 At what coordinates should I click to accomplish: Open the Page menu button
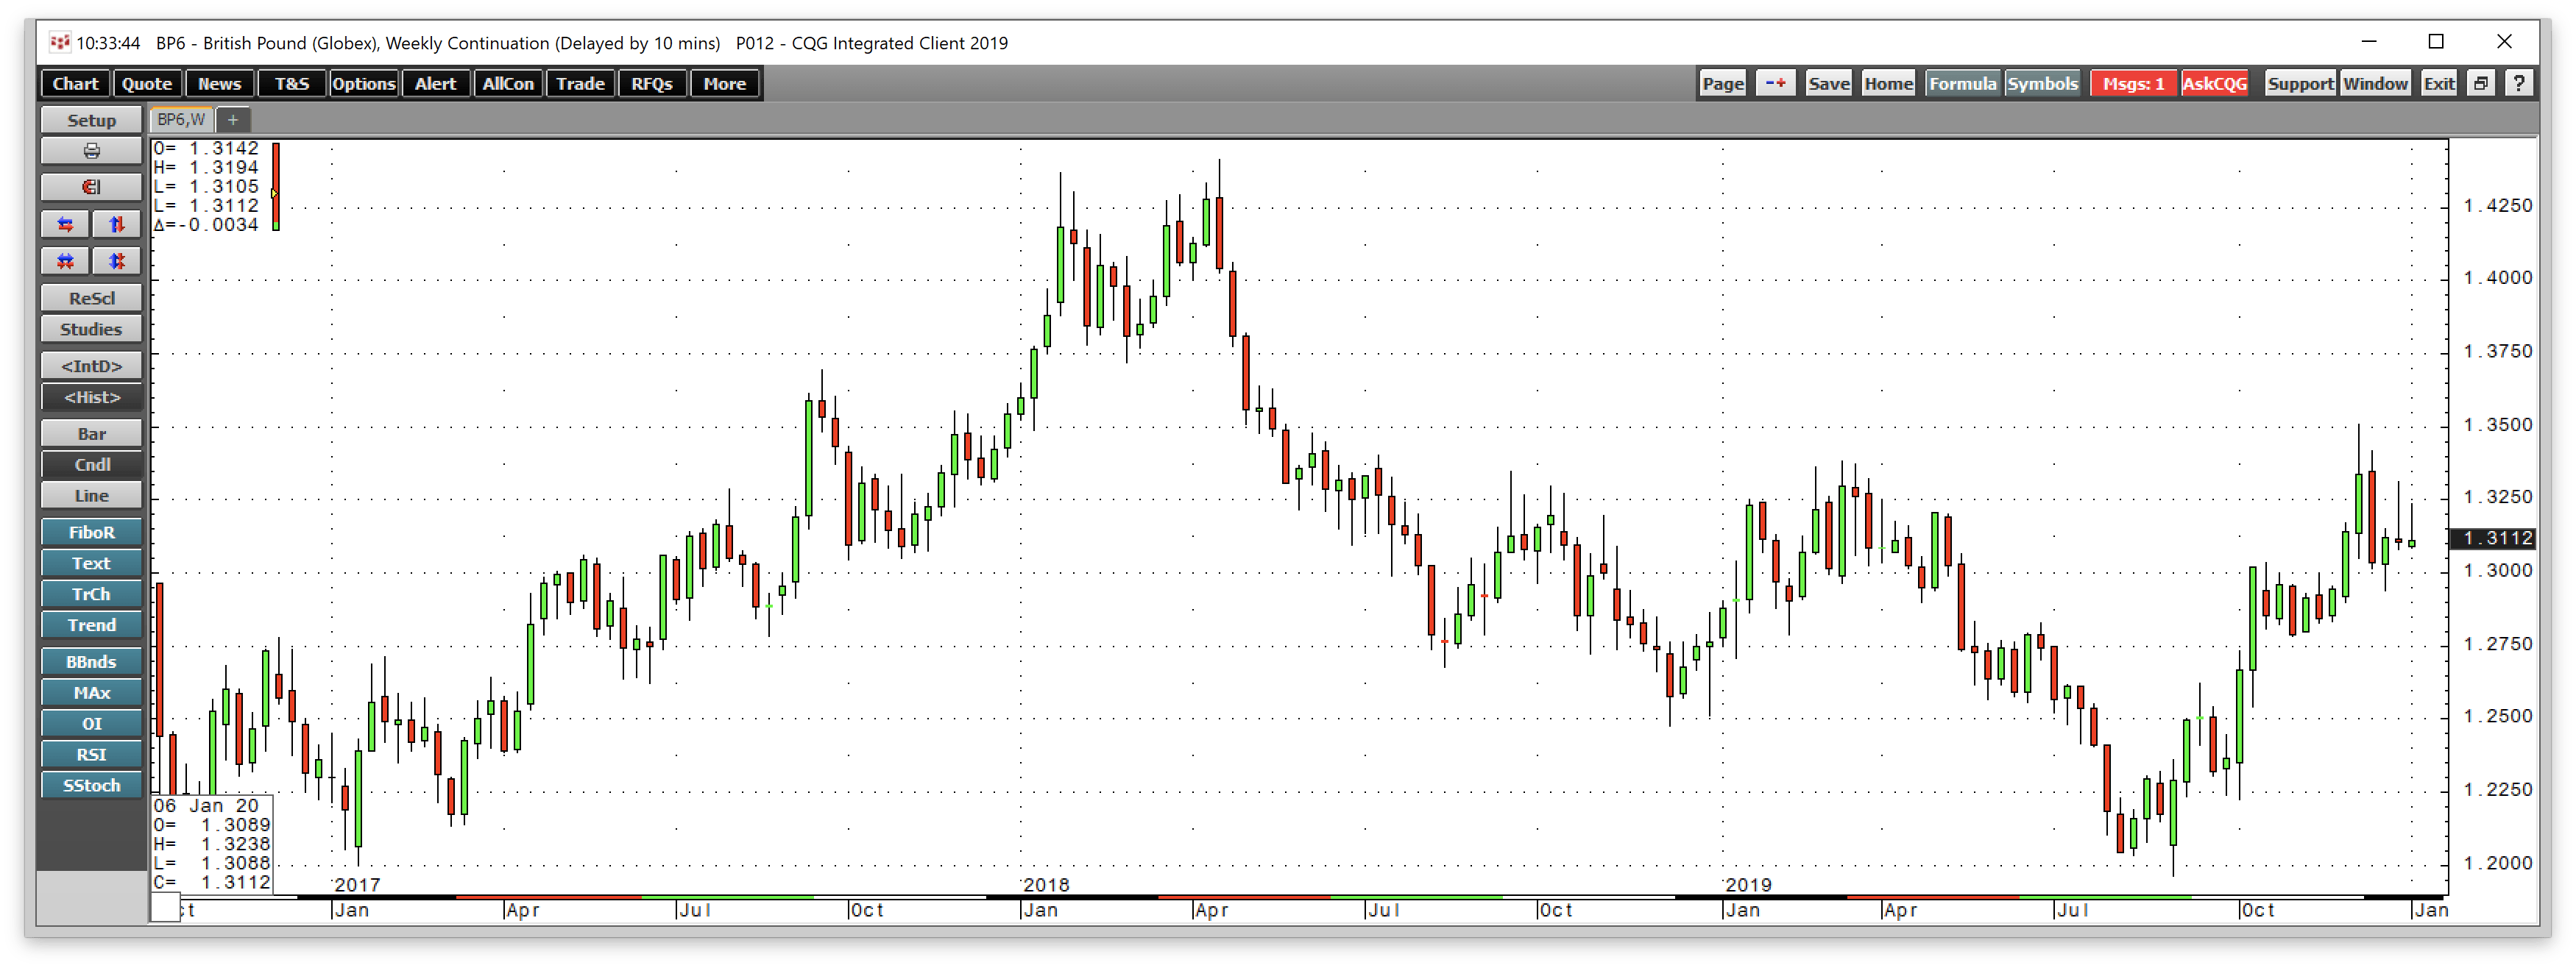1723,84
